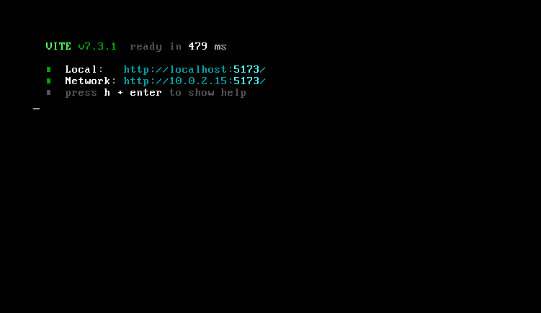The image size is (541, 313).
Task: Click the 5173 port in localhost URL
Action: (x=246, y=69)
